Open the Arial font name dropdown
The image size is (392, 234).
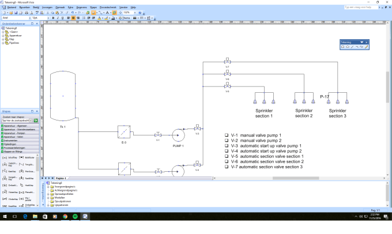29,18
